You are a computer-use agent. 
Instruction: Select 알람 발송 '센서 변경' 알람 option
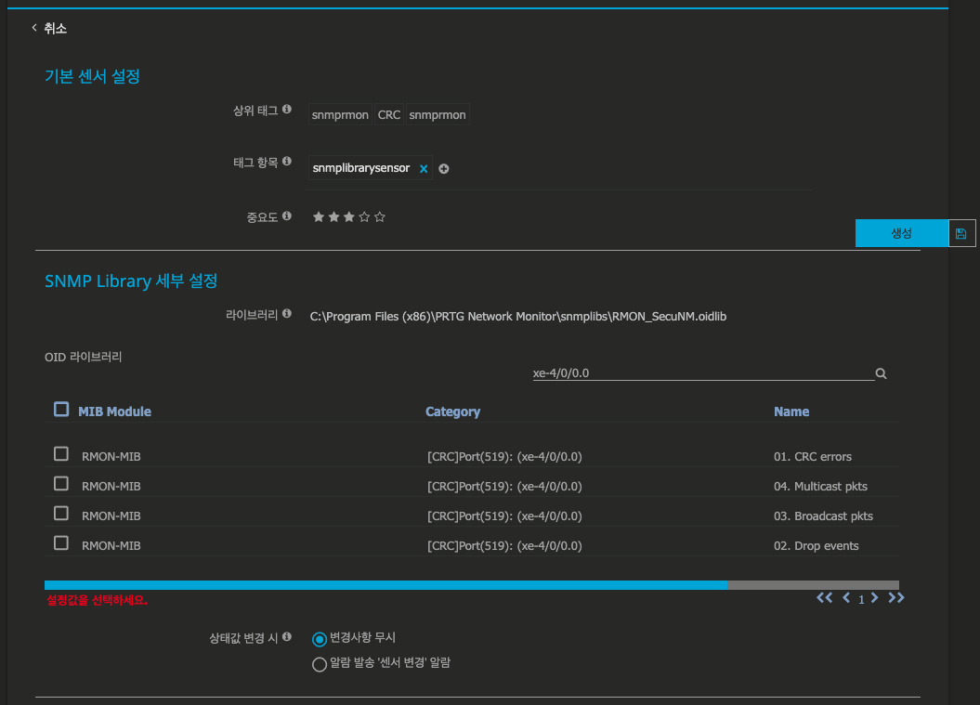(x=320, y=664)
